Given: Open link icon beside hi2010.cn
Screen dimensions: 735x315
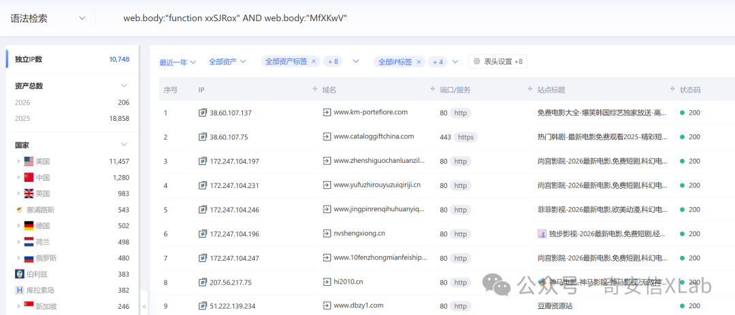Looking at the screenshot, I should [327, 282].
